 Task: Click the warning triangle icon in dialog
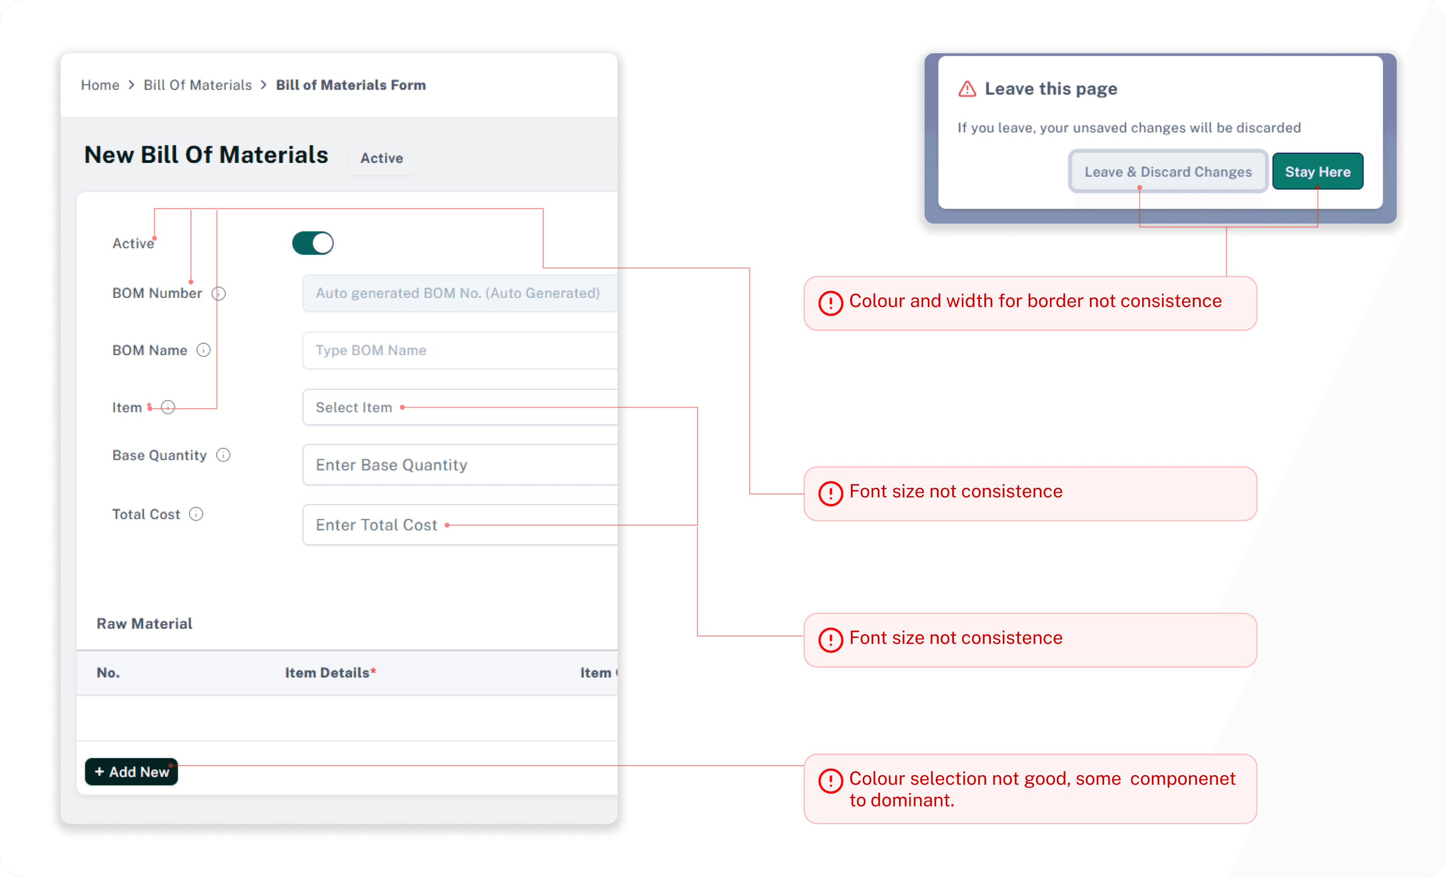[x=966, y=89]
